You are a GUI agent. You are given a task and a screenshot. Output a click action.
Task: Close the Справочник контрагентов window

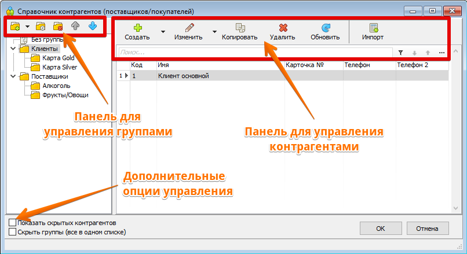pyautogui.click(x=452, y=11)
